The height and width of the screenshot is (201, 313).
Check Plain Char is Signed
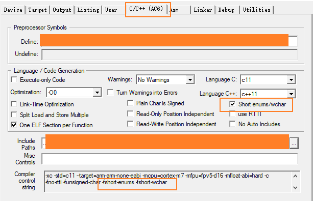pyautogui.click(x=130, y=103)
